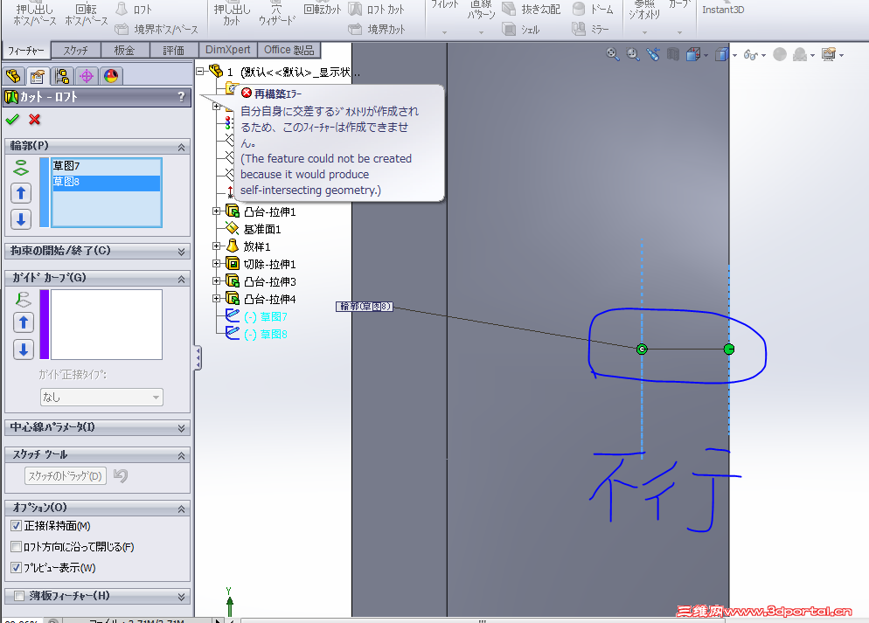Click Edit Appearance sphere icon
The image size is (869, 623).
click(780, 54)
